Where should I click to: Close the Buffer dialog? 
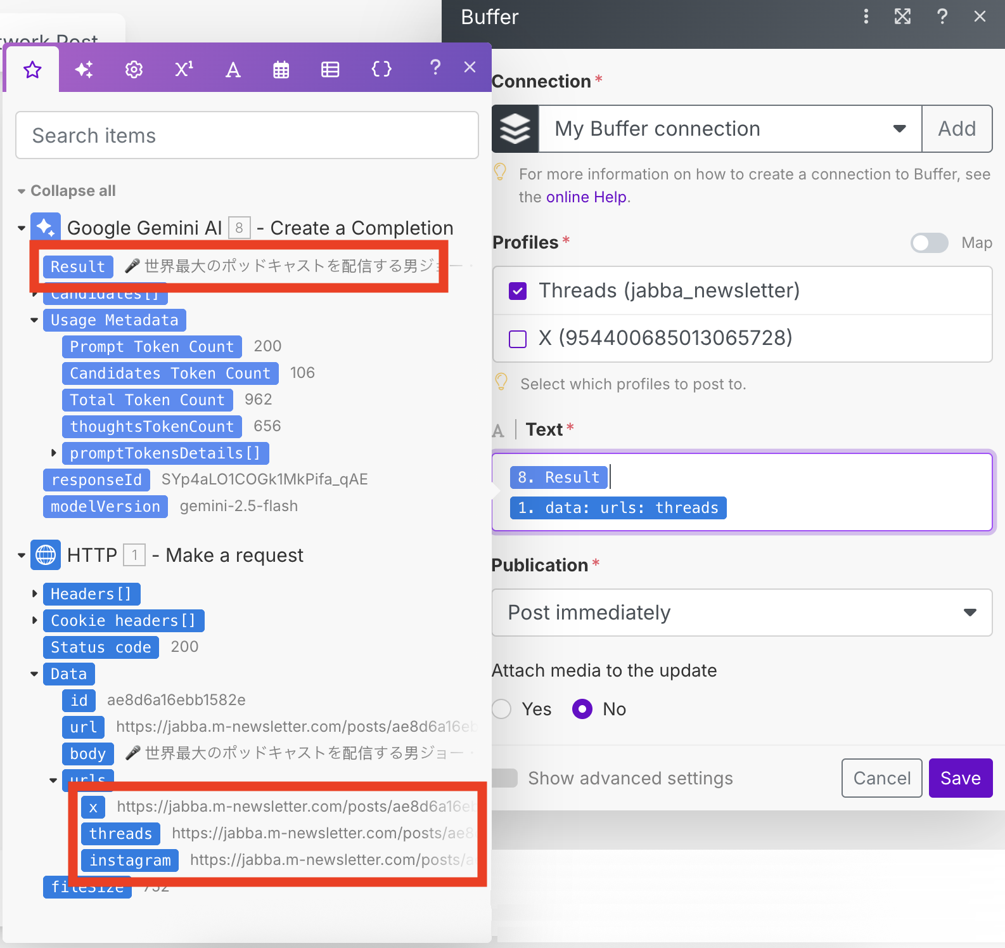click(x=980, y=16)
